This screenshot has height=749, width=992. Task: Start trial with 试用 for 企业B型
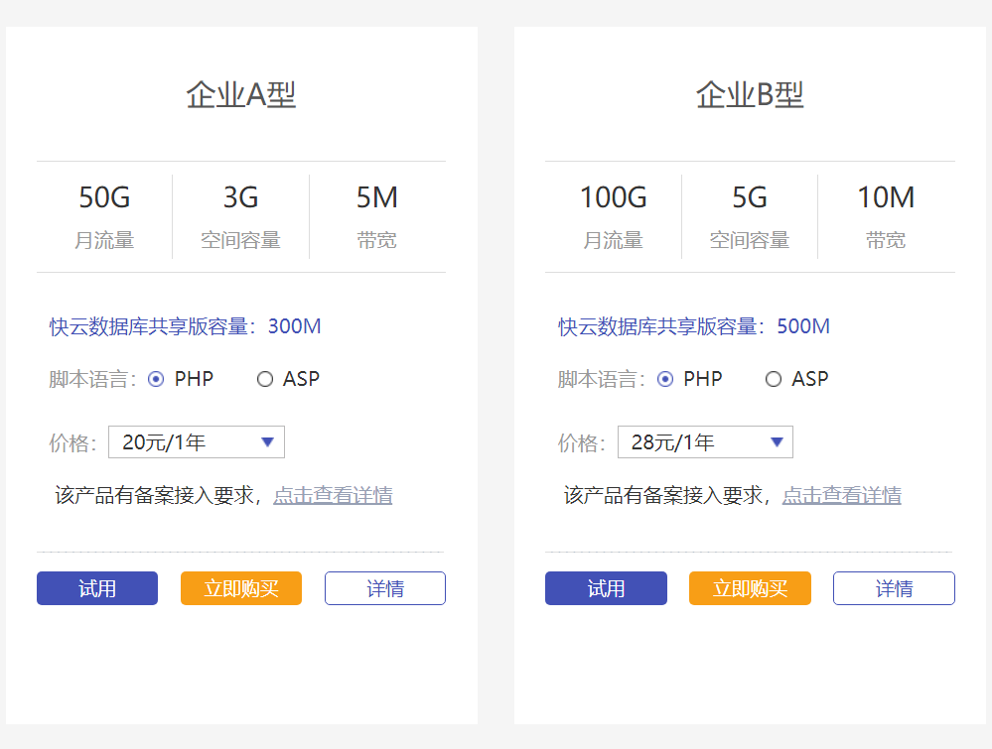606,588
